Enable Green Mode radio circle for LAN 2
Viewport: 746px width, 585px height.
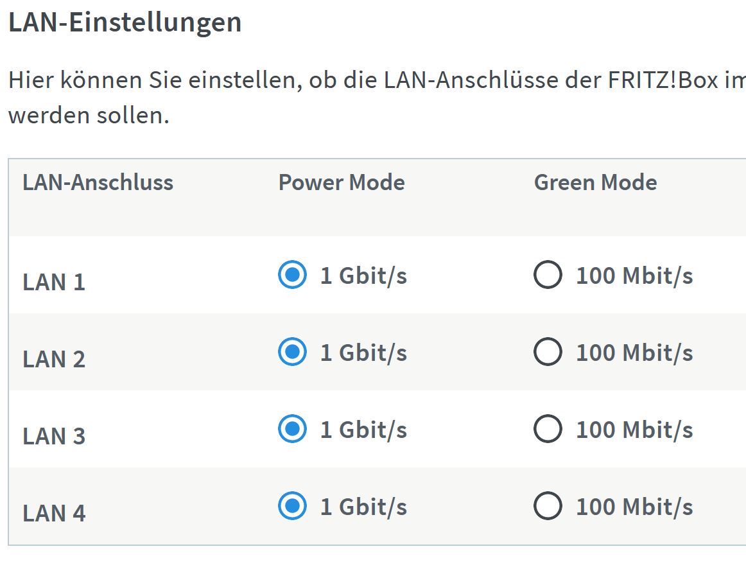pos(548,352)
